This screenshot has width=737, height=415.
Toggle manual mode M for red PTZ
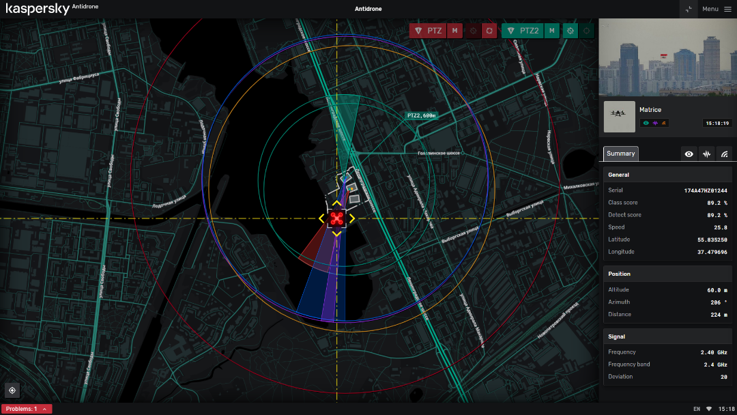click(x=454, y=31)
